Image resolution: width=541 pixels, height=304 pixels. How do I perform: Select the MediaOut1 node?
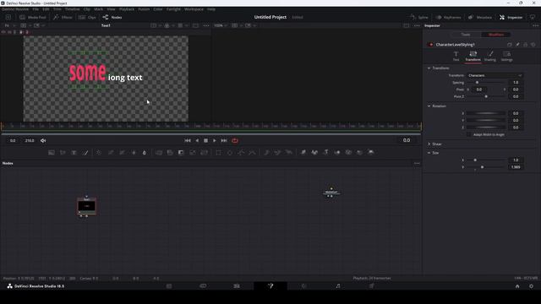tap(331, 193)
